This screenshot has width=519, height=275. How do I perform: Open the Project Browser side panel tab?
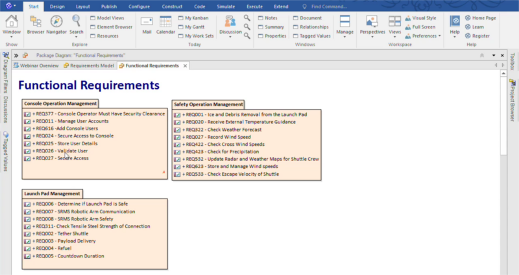[512, 101]
